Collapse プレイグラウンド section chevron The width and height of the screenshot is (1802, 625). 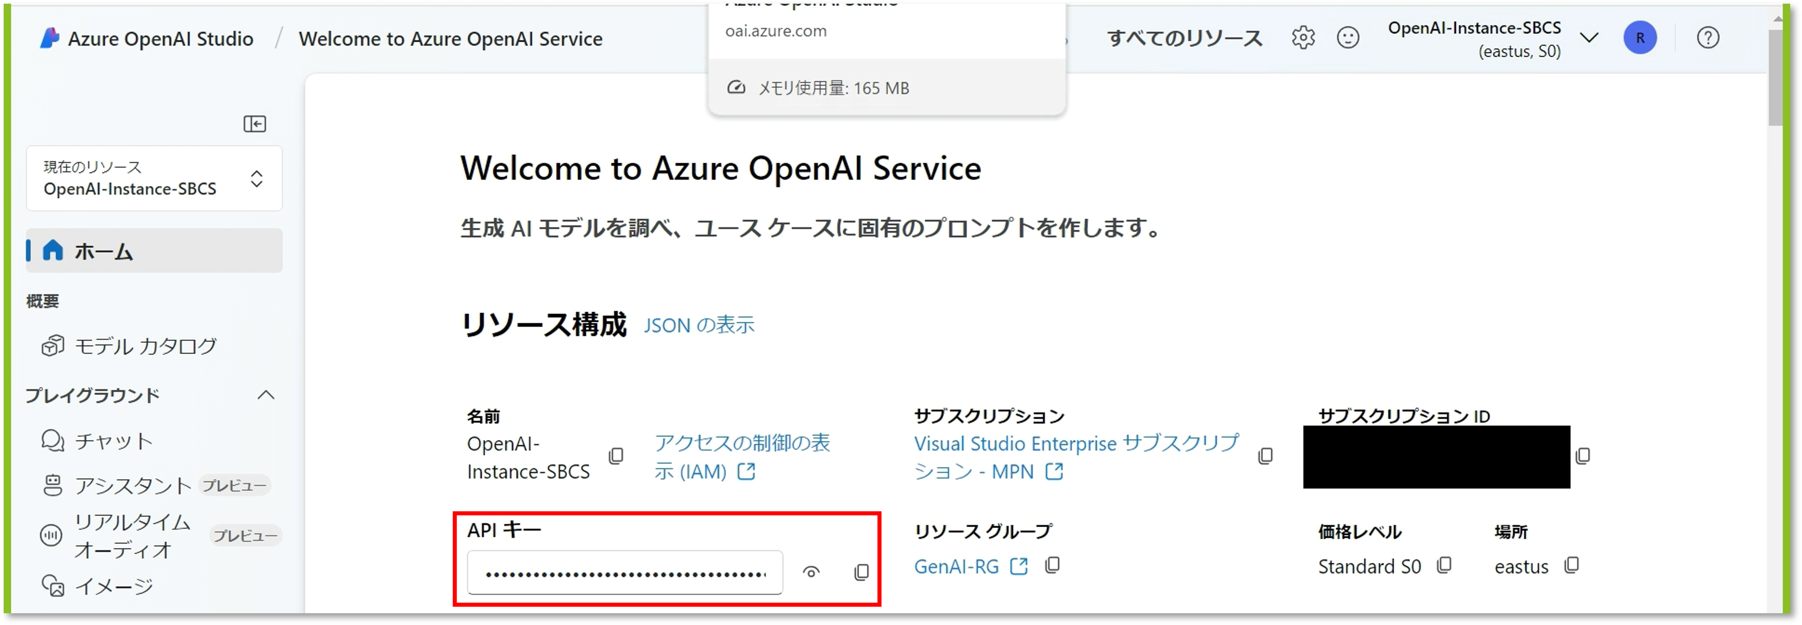pos(266,395)
